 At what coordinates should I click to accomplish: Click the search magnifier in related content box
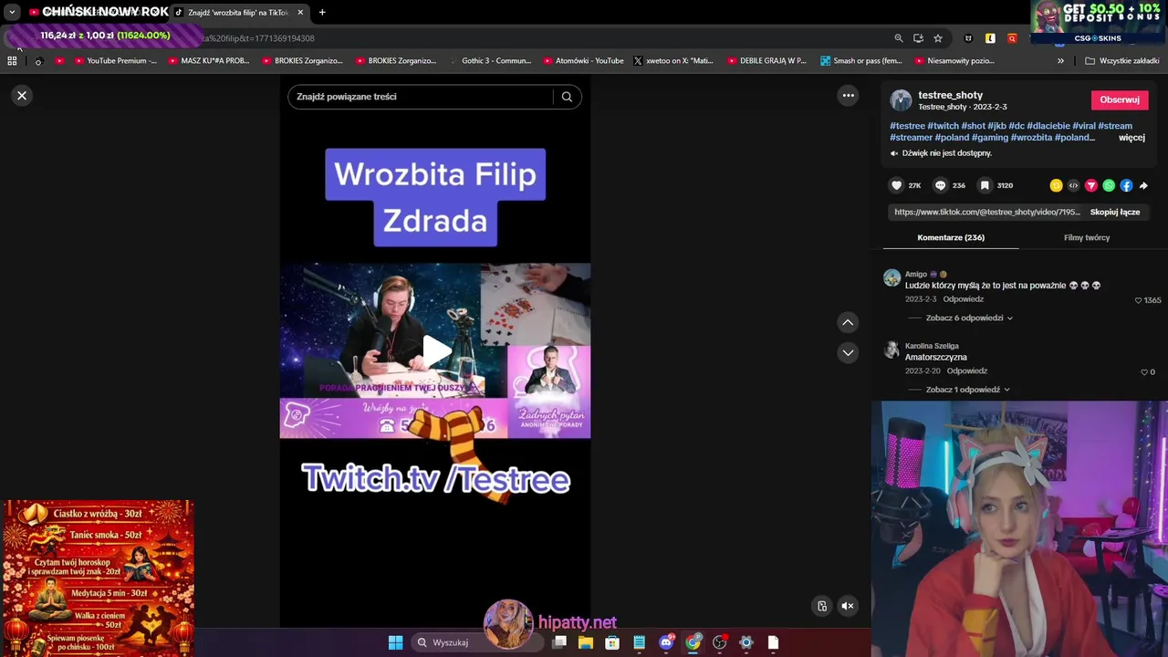tap(567, 97)
